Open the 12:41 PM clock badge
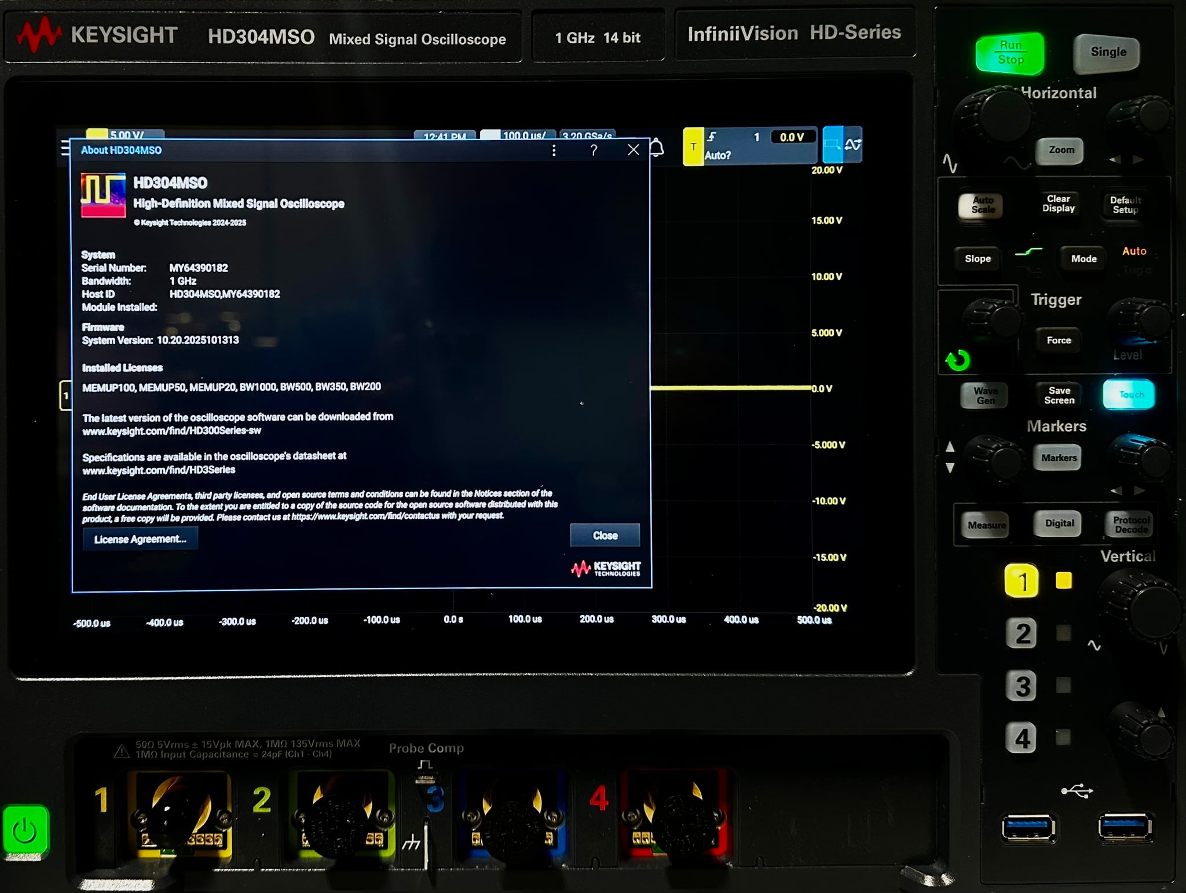This screenshot has width=1186, height=893. (445, 136)
